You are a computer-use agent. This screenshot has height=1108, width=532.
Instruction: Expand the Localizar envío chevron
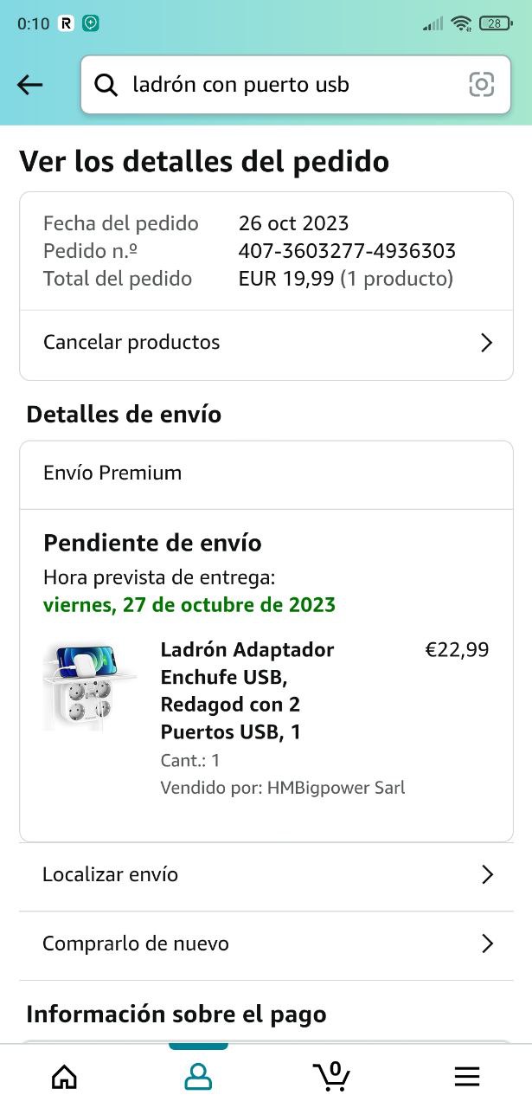pyautogui.click(x=487, y=875)
